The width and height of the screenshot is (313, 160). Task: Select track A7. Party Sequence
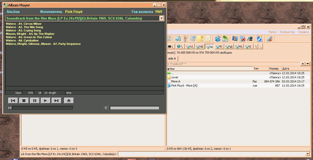click(x=43, y=44)
